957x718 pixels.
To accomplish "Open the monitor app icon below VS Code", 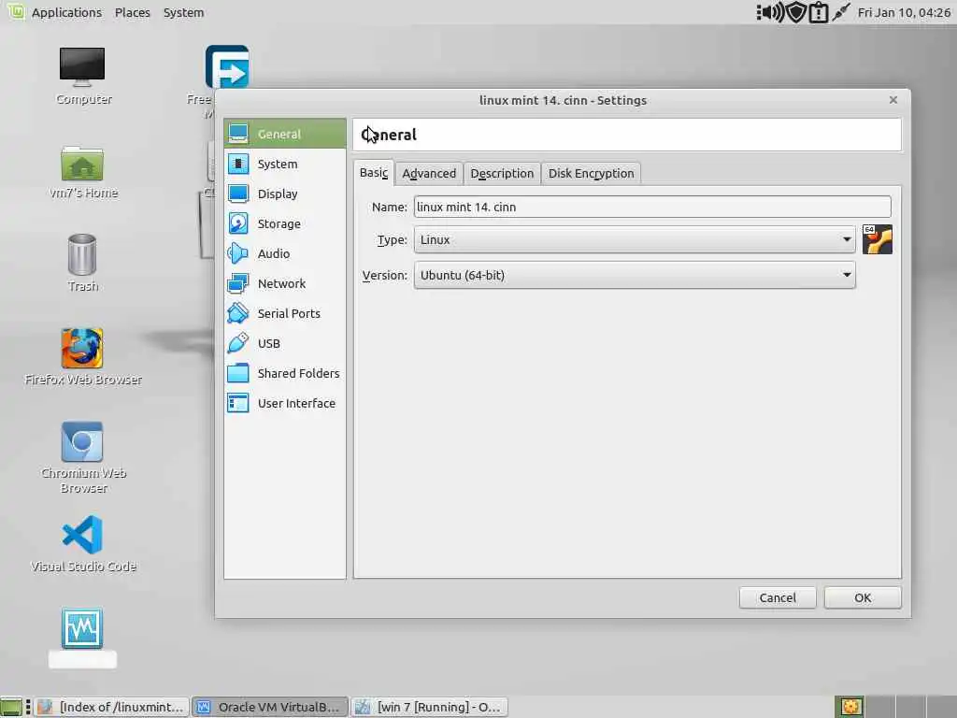I will click(x=82, y=627).
